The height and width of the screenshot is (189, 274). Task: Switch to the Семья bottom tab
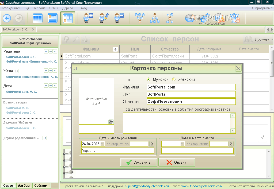point(8,186)
